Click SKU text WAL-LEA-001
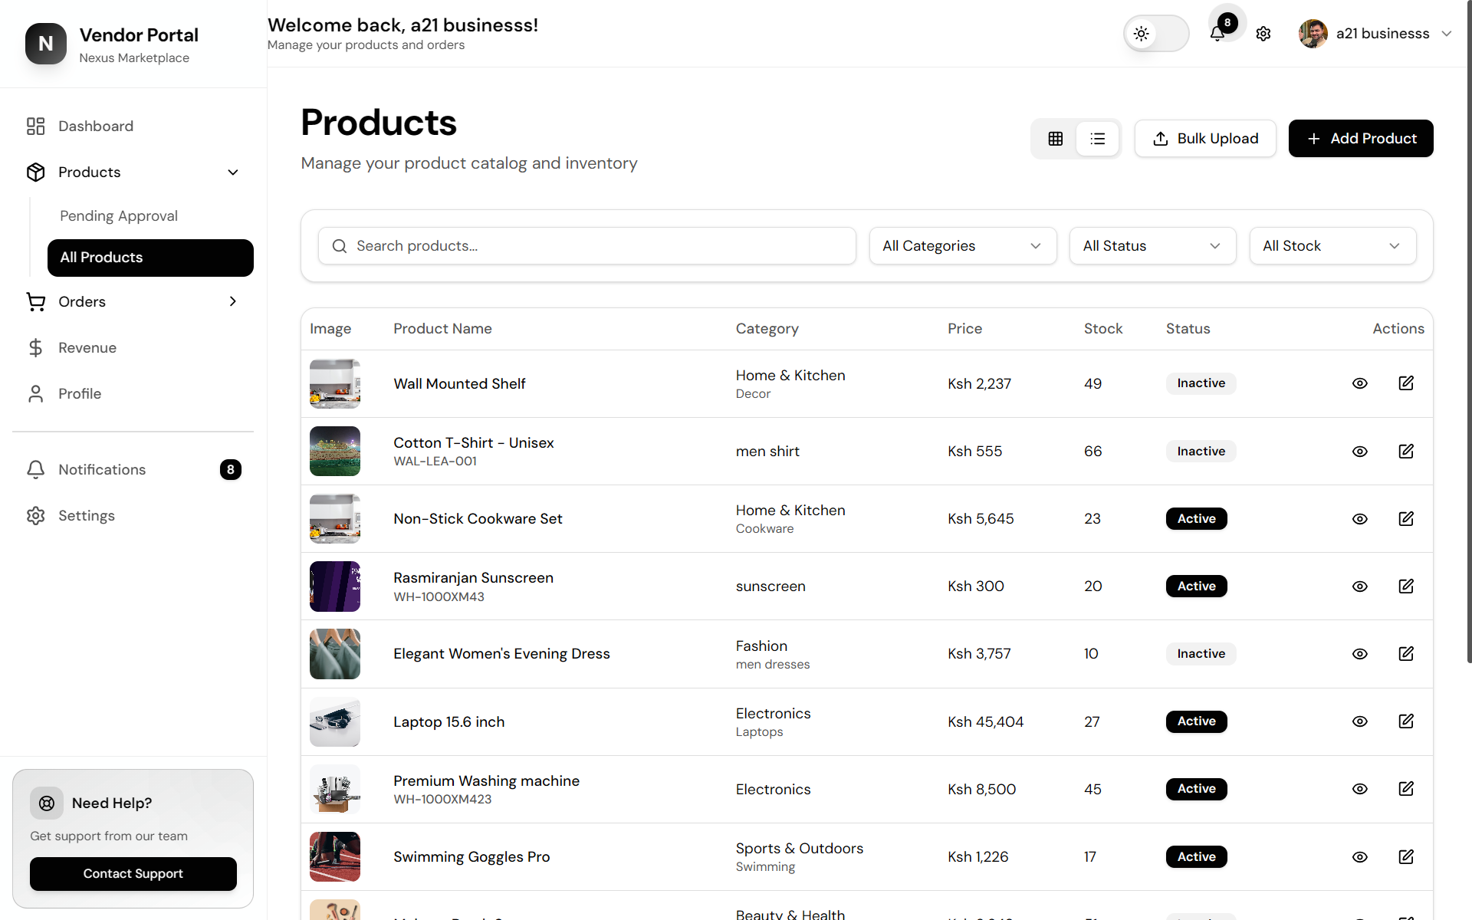This screenshot has height=920, width=1472. pos(435,462)
